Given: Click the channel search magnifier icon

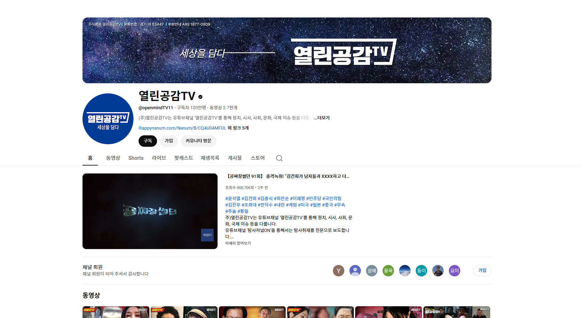Looking at the screenshot, I should click(x=279, y=158).
